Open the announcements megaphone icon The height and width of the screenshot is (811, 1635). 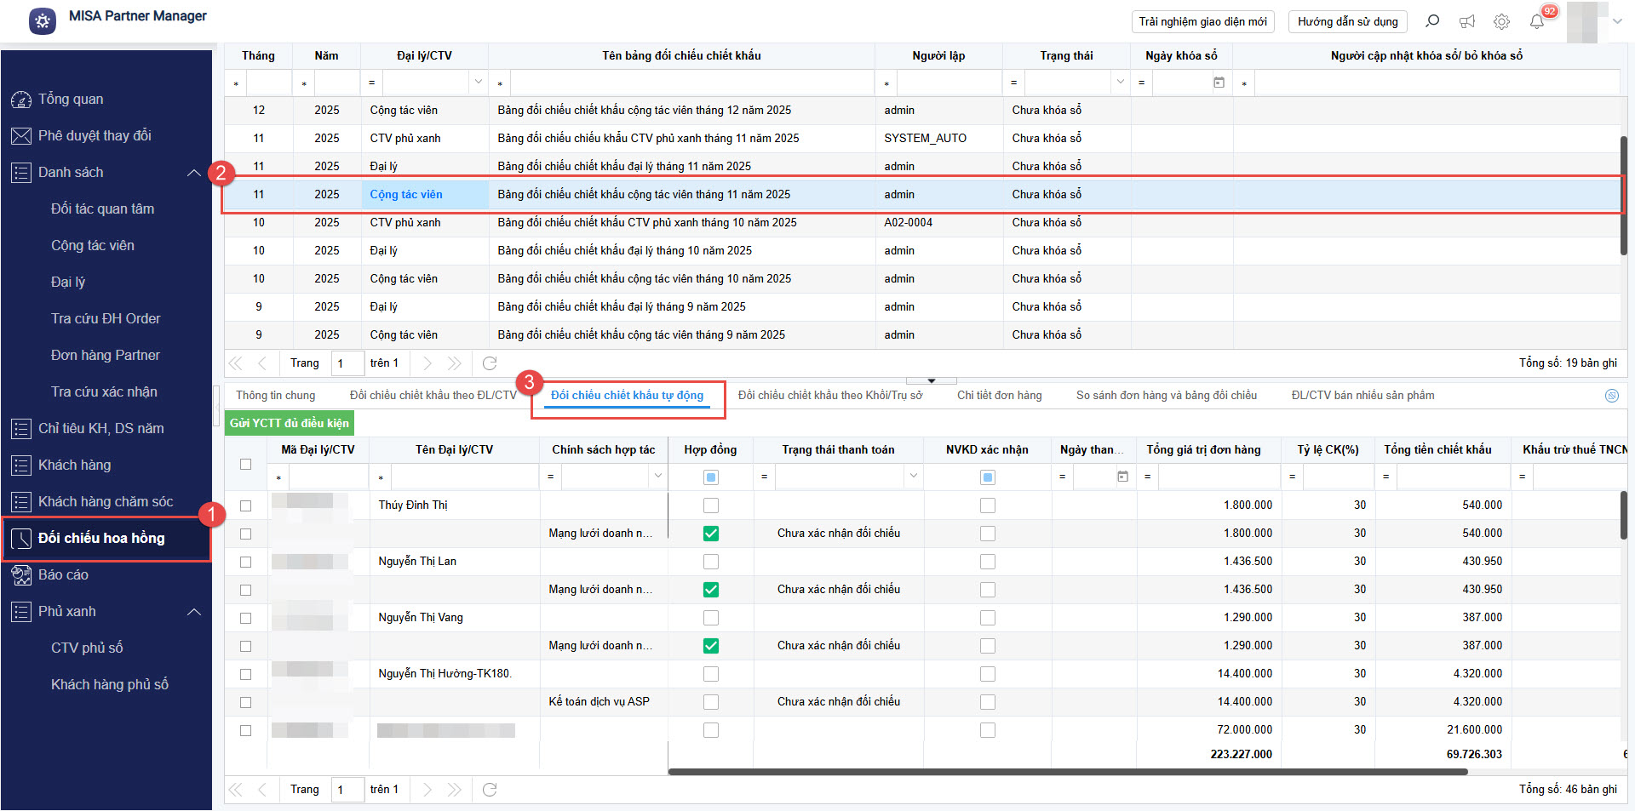1467,21
